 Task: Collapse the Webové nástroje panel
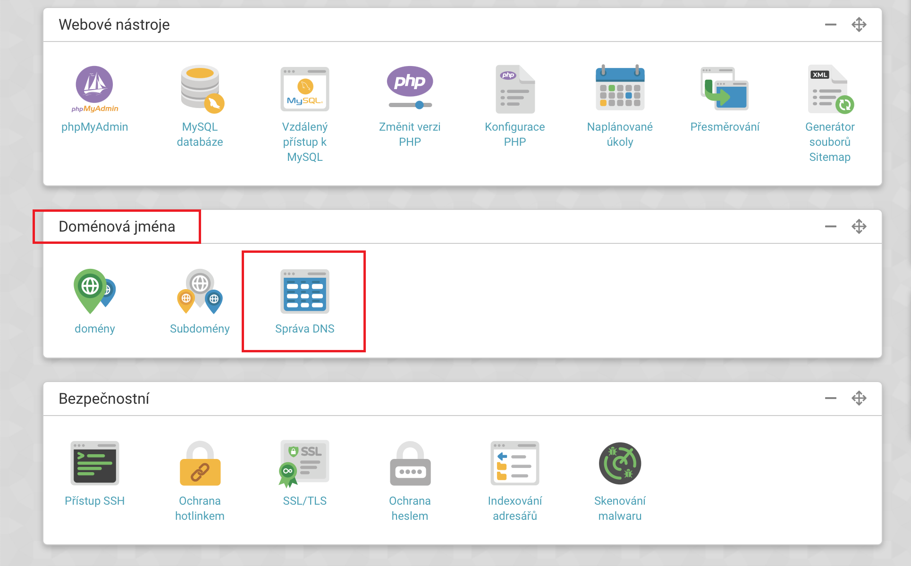click(831, 25)
